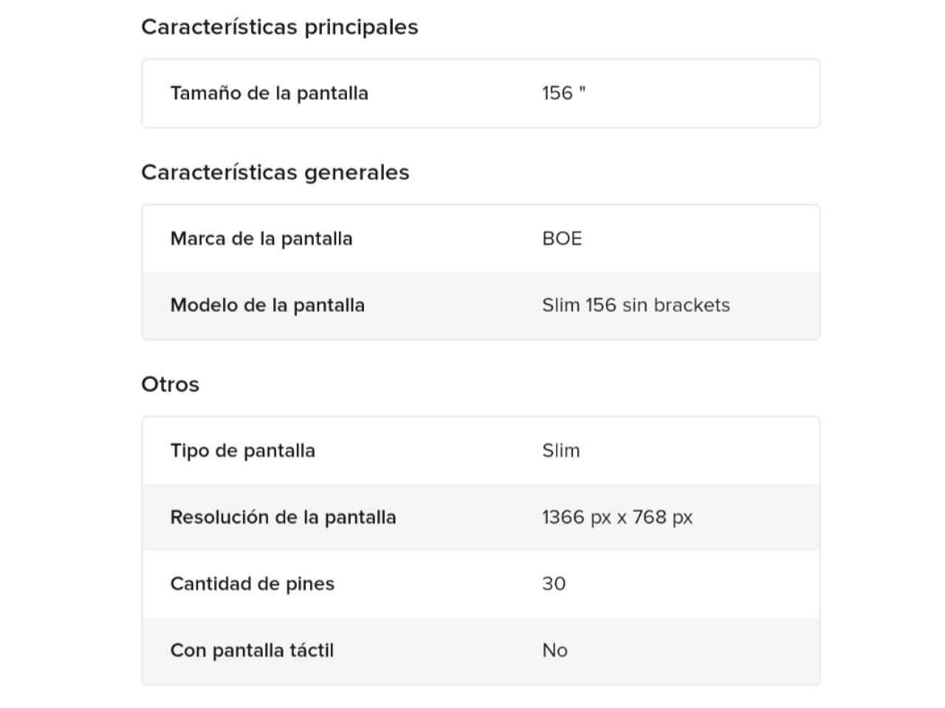Select the Modelo de la pantalla label
945x708 pixels.
click(x=267, y=305)
